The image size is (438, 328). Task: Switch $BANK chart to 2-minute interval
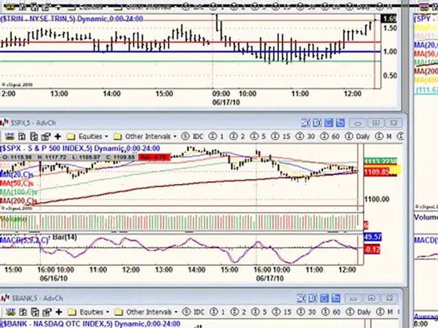[238, 312]
